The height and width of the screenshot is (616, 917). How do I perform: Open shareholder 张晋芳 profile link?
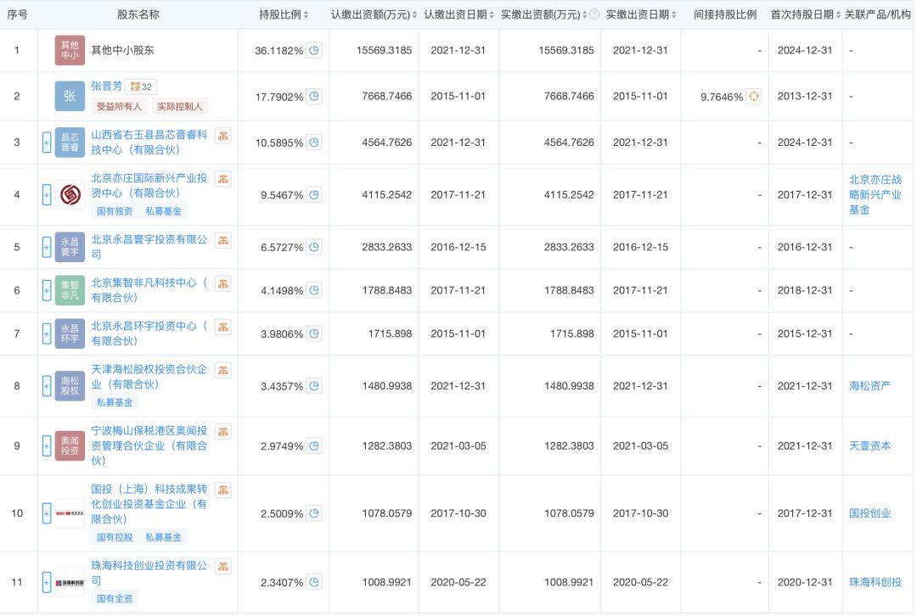tap(106, 87)
